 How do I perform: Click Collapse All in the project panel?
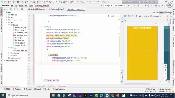tap(18, 9)
